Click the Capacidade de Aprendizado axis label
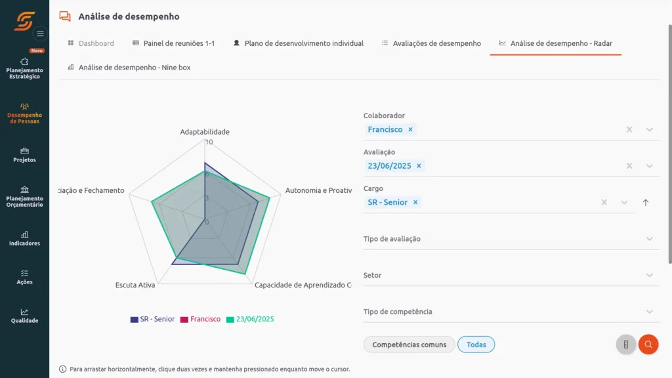This screenshot has height=378, width=672. [303, 285]
